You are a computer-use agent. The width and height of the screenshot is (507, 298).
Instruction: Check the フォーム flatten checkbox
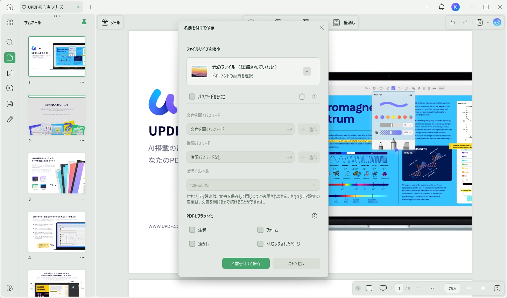tap(260, 230)
